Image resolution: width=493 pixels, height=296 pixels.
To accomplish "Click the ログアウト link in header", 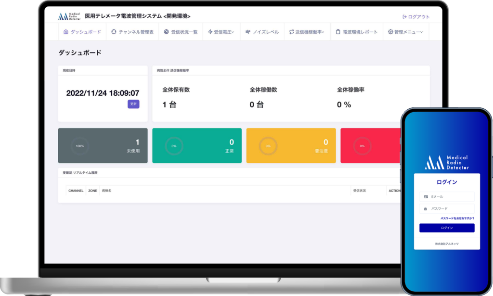I will (x=416, y=17).
